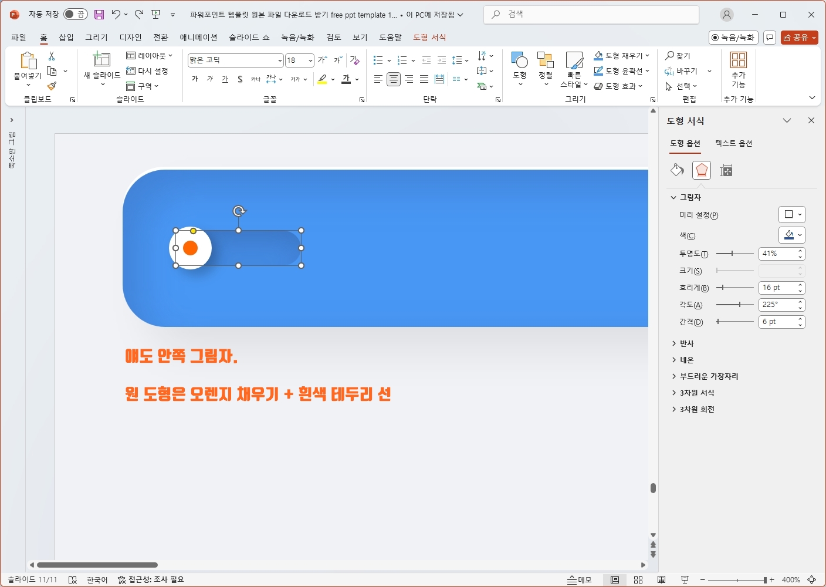This screenshot has height=587, width=826.
Task: Switch to Slide Sorter view in status bar
Action: click(x=638, y=580)
